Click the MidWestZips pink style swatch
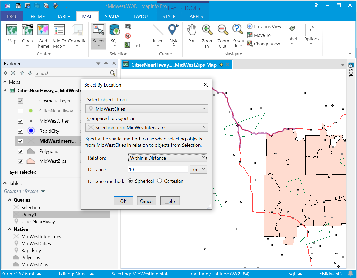 pyautogui.click(x=31, y=161)
